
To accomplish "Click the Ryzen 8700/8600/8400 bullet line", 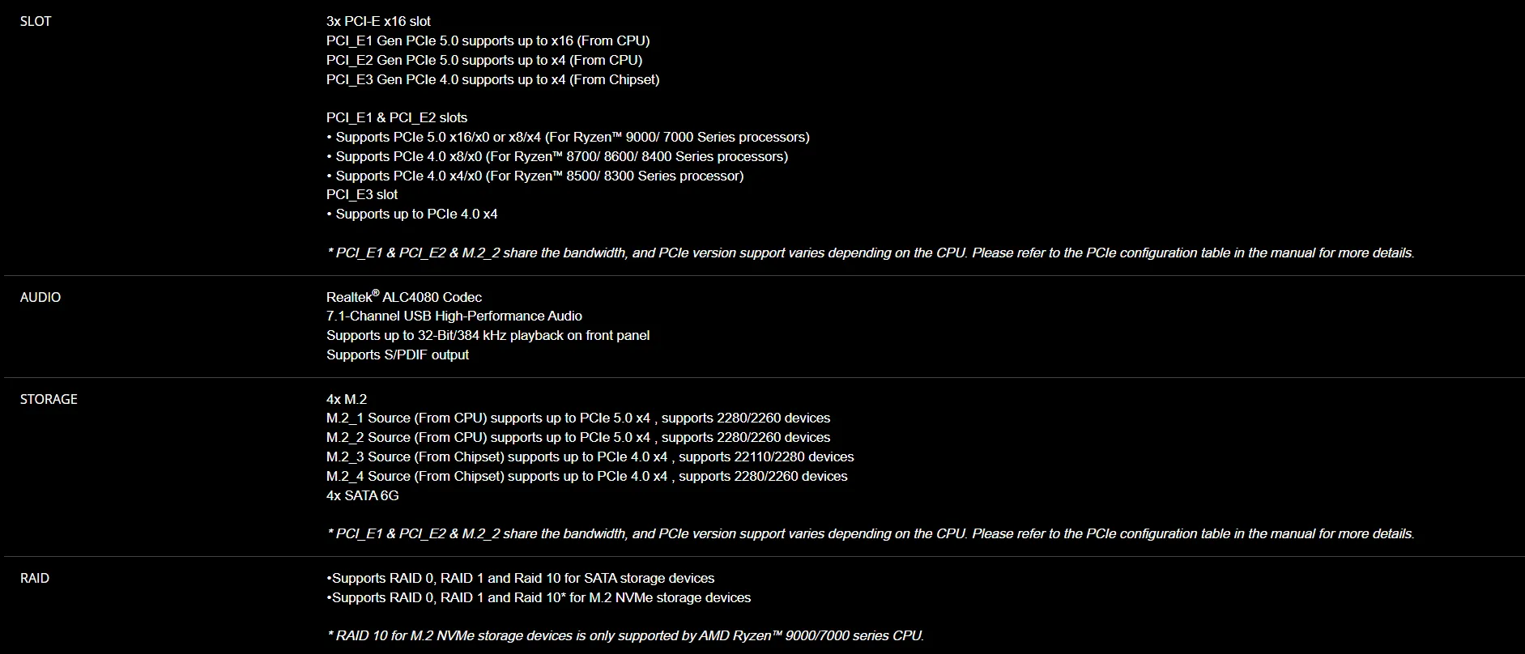I will tap(557, 156).
